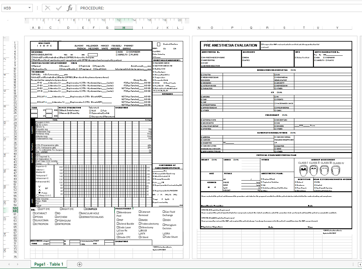
Task: Click the Fentanyl mcg row label
Action: (x=42, y=134)
